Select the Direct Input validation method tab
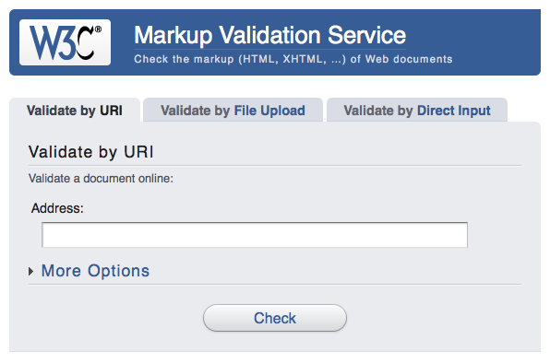The width and height of the screenshot is (550, 363). tap(417, 111)
